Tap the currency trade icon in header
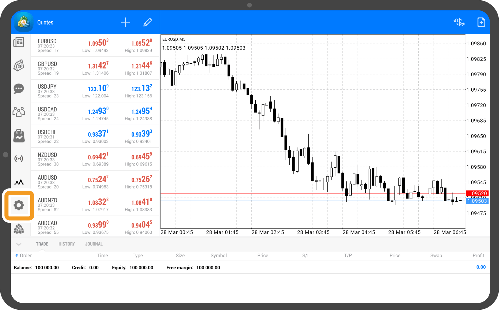This screenshot has height=310, width=499. click(459, 22)
